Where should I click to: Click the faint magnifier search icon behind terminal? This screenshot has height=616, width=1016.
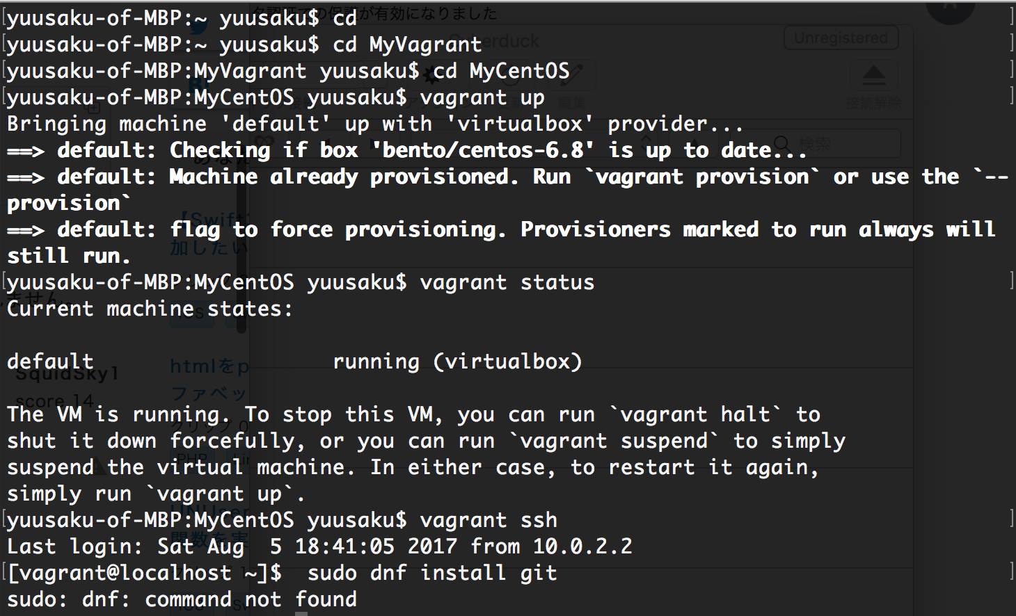[781, 145]
